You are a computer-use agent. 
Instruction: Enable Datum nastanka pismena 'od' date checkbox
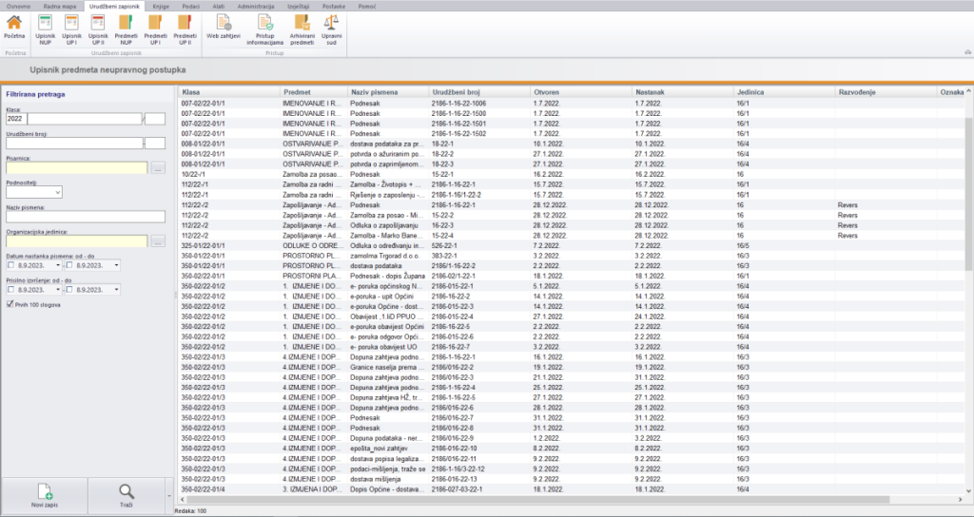[10, 266]
